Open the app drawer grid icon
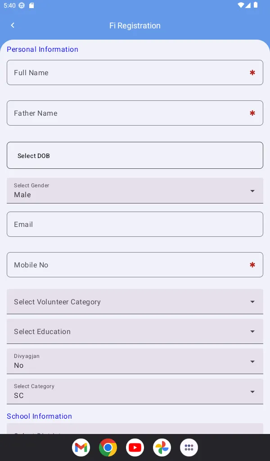 tap(189, 447)
